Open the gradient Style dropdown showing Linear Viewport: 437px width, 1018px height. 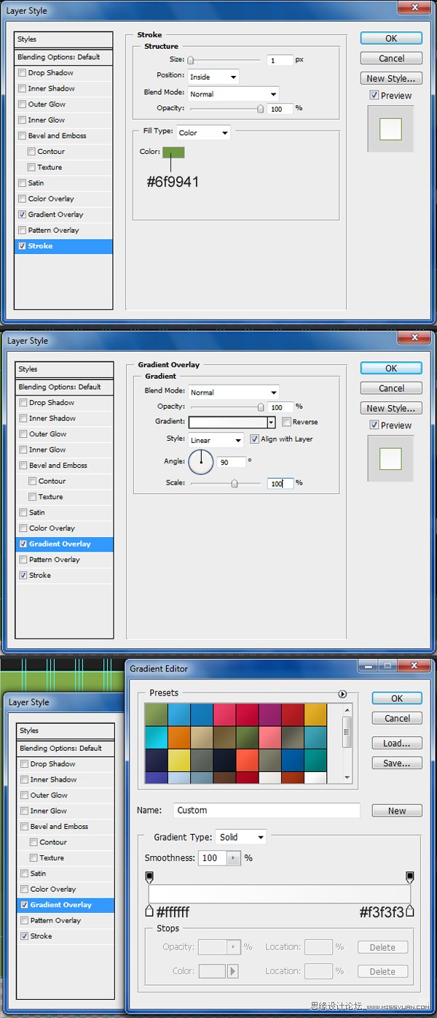pos(216,440)
